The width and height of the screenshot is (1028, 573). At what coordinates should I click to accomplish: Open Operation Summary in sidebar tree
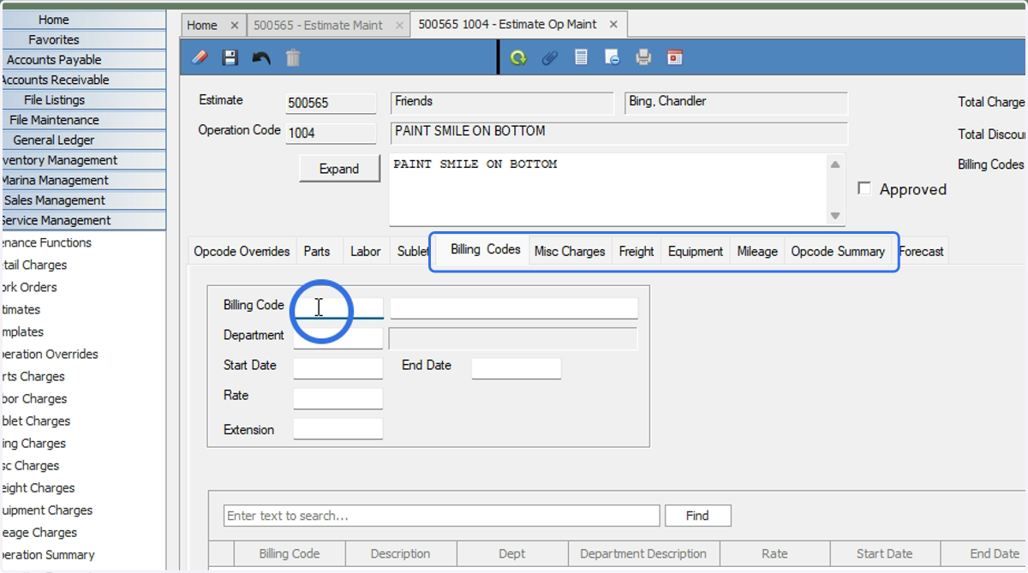pyautogui.click(x=47, y=554)
